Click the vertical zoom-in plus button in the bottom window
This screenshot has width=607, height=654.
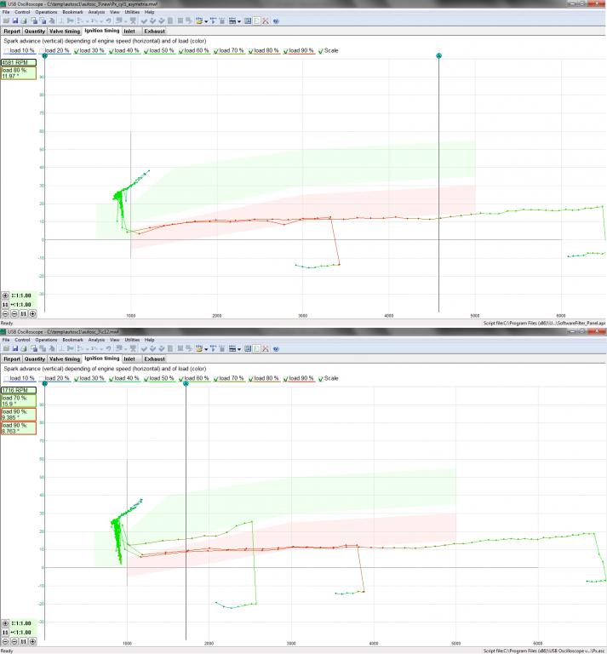click(x=5, y=623)
